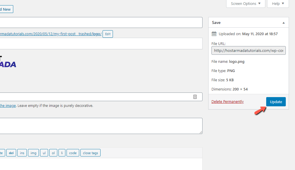Click the Delete Permanently link
Image resolution: width=295 pixels, height=170 pixels.
pyautogui.click(x=228, y=102)
